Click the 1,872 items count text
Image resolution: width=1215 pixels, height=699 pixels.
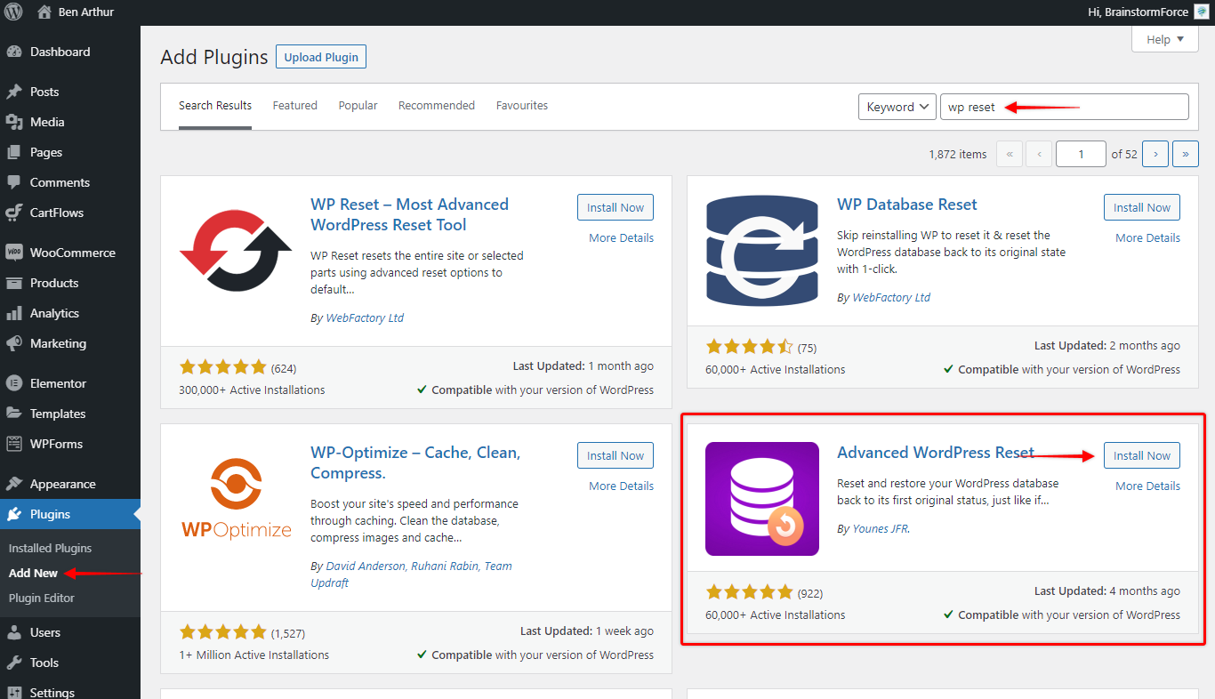point(958,154)
